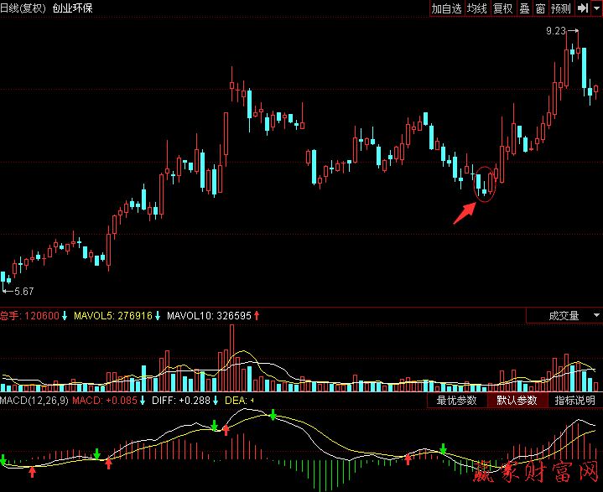Open 指标说明 indicator description
The height and width of the screenshot is (492, 603).
[574, 401]
